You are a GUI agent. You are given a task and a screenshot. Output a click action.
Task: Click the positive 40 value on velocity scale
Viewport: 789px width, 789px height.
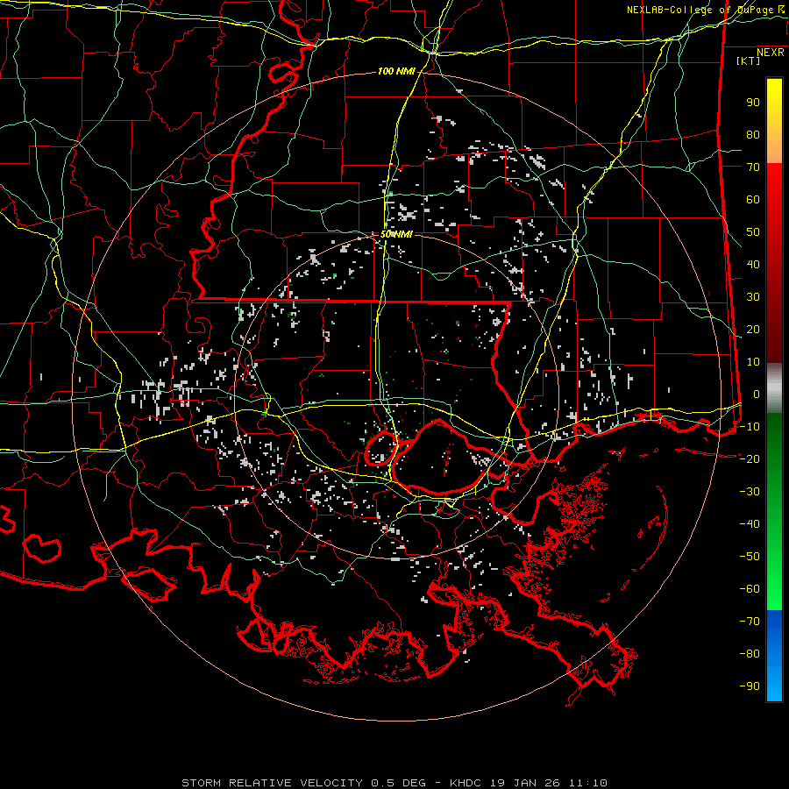click(x=753, y=264)
